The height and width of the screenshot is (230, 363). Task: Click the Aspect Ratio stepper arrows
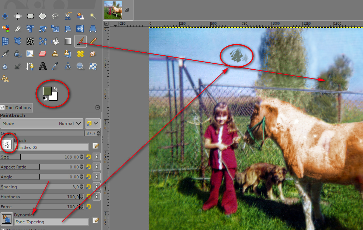[x=82, y=167]
